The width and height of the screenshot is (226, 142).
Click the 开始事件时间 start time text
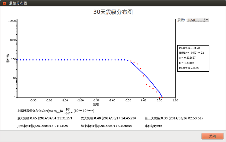pos(43,125)
